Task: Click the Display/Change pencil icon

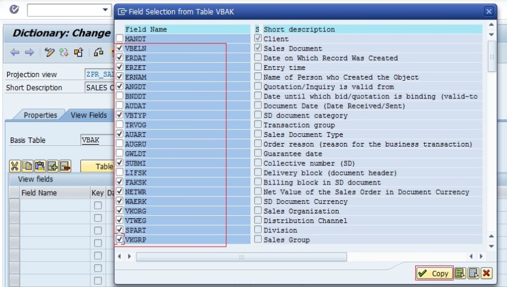Action: 49,52
